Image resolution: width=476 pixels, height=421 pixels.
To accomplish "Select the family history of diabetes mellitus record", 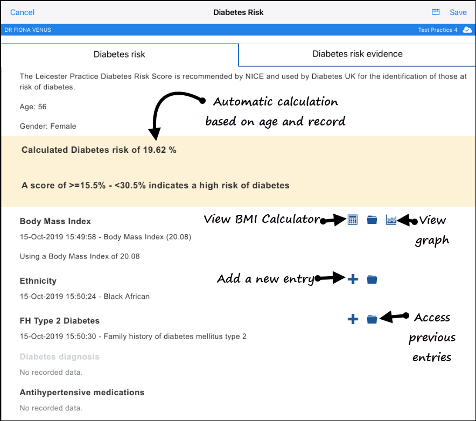I will tap(133, 336).
